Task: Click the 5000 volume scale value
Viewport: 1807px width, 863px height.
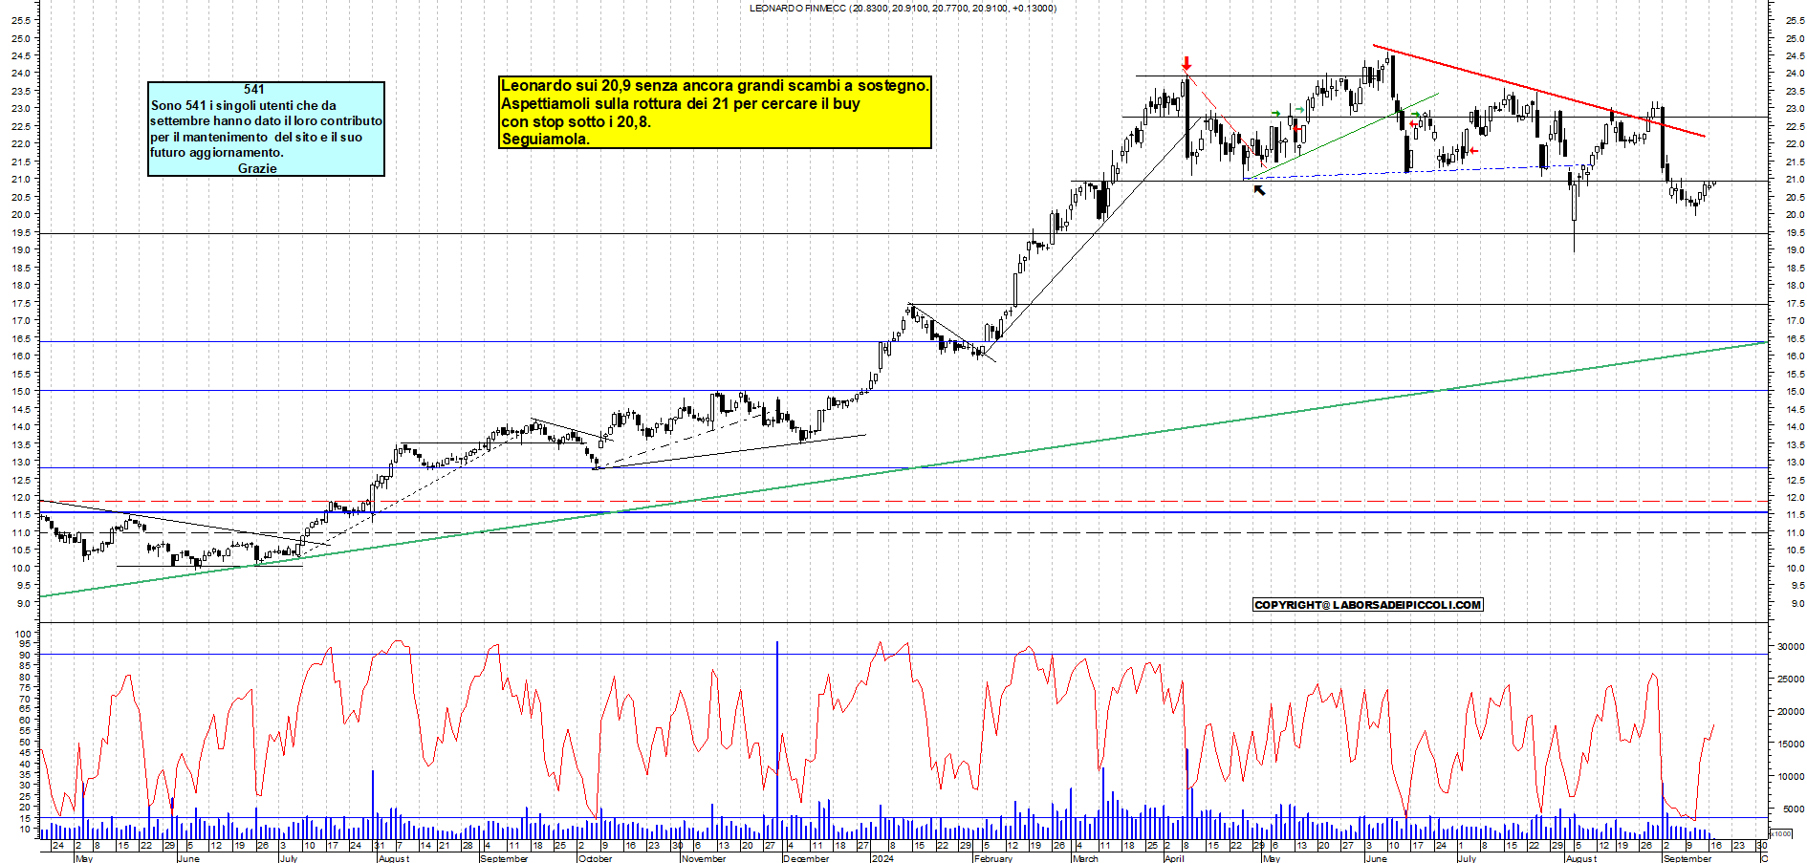Action: pyautogui.click(x=1793, y=809)
